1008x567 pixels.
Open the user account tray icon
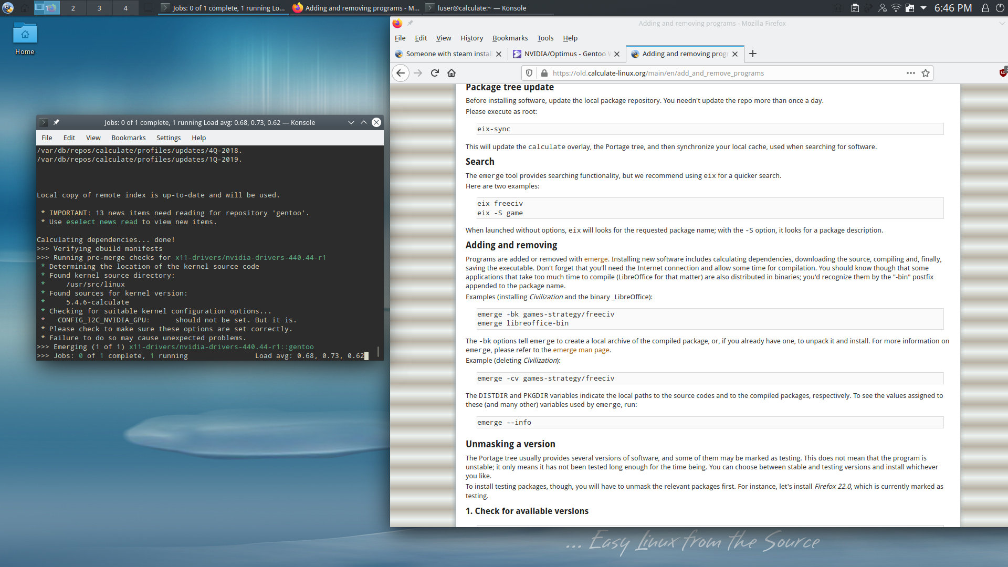coord(883,8)
